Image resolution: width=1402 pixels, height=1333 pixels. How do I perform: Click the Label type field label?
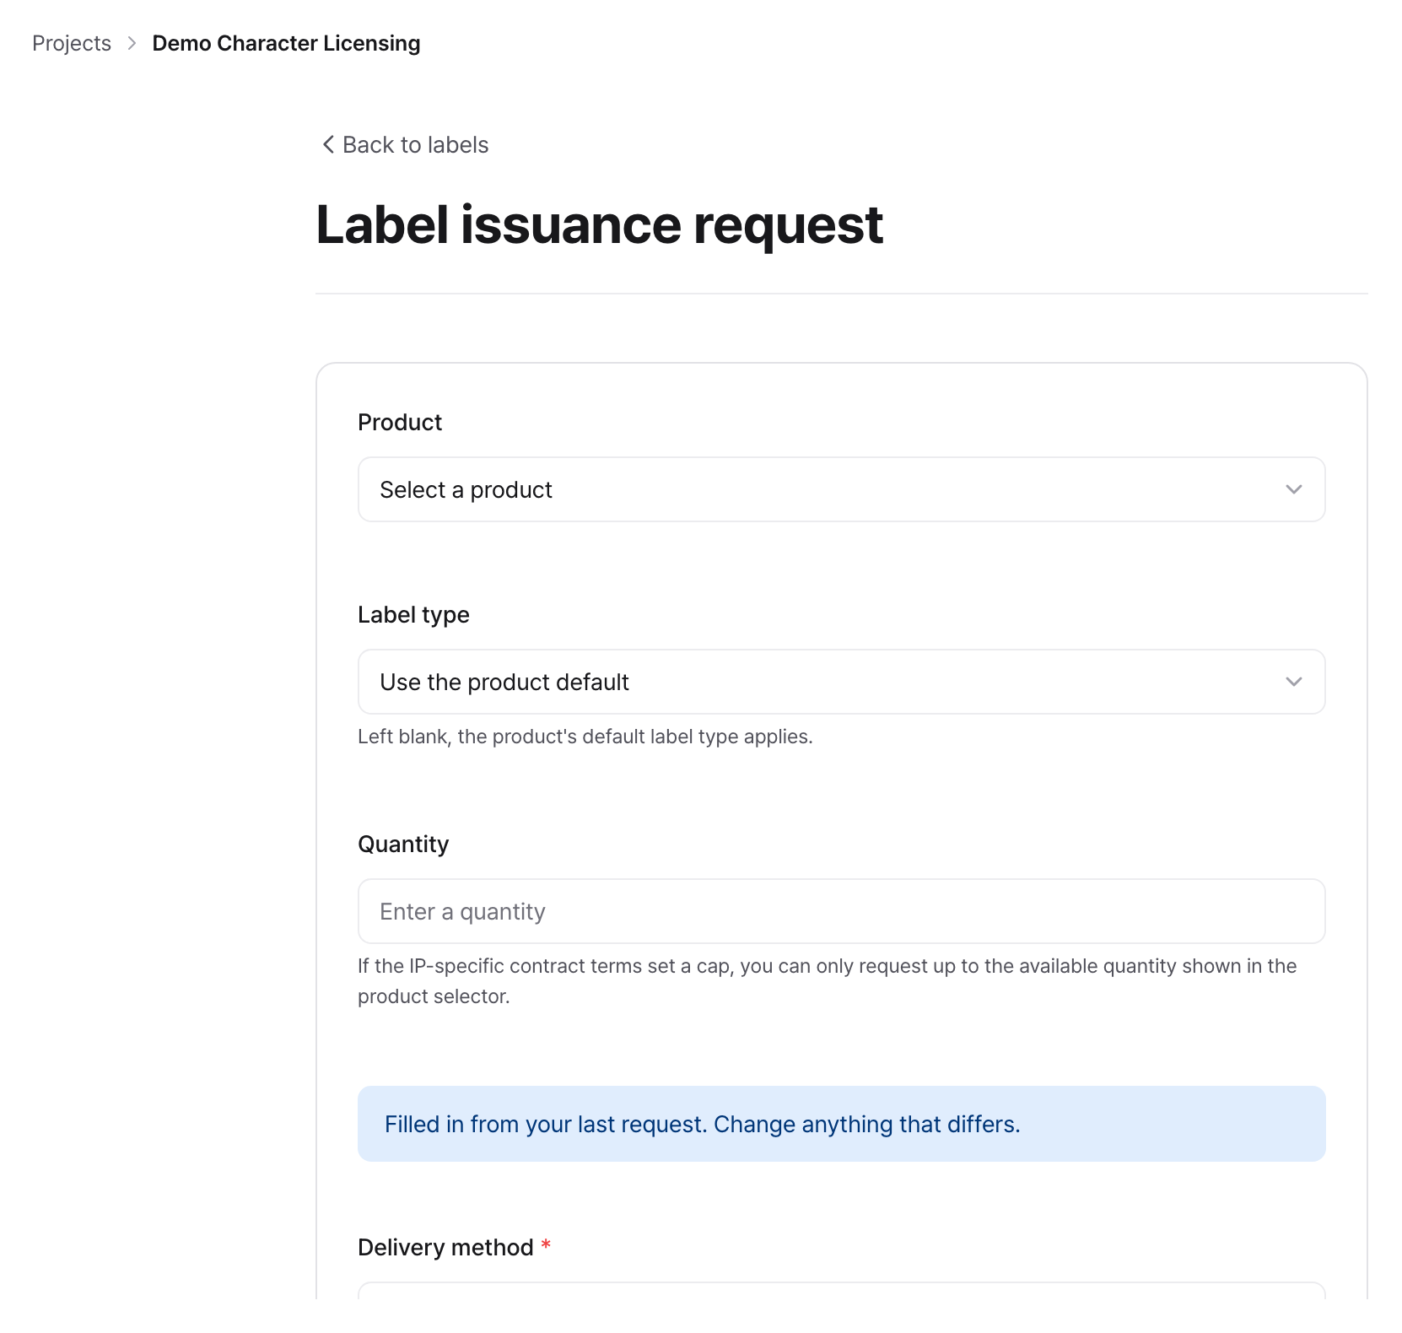coord(413,615)
